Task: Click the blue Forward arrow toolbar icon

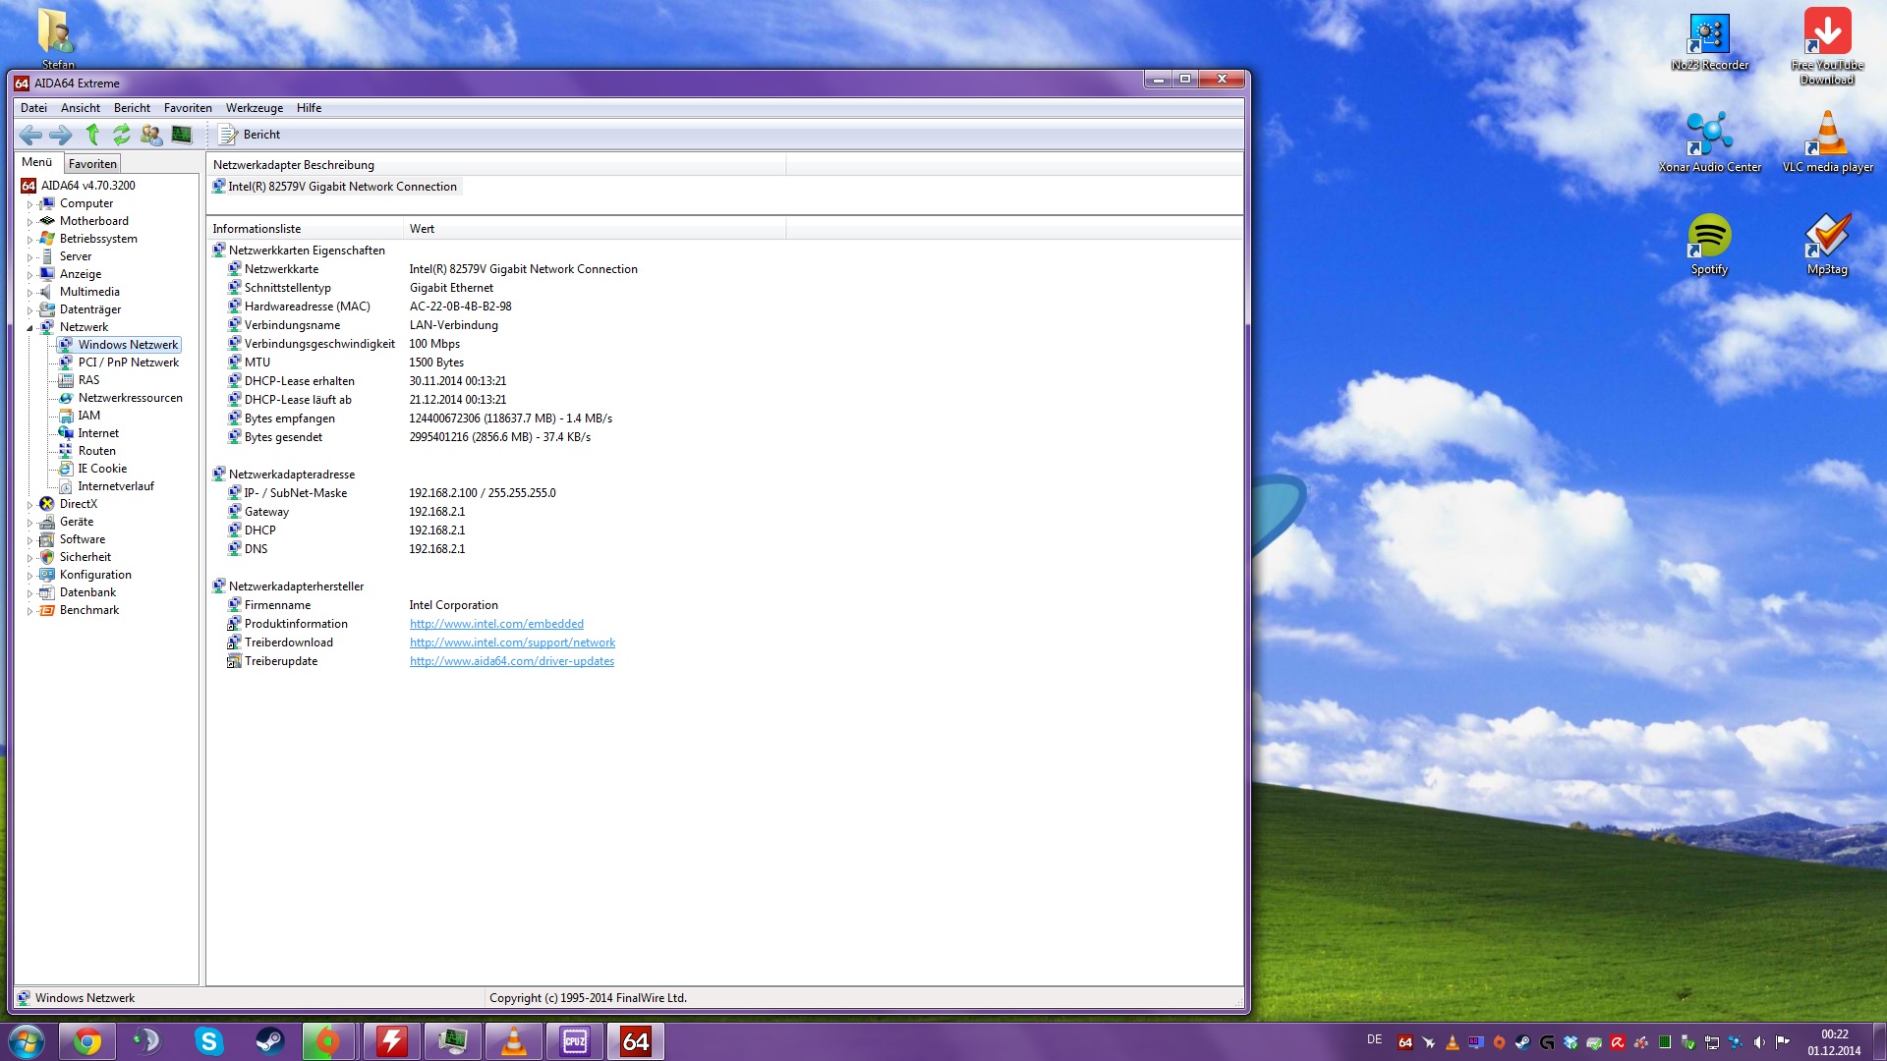Action: [x=60, y=135]
